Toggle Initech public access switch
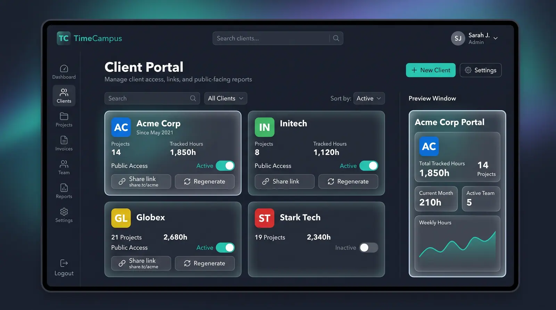The width and height of the screenshot is (556, 310). [x=369, y=166]
